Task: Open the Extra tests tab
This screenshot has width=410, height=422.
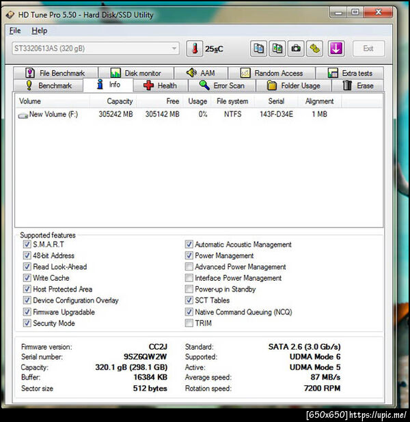Action: (x=350, y=73)
